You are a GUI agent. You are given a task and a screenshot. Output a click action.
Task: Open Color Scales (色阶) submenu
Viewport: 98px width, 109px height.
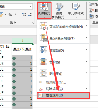click(63, 61)
